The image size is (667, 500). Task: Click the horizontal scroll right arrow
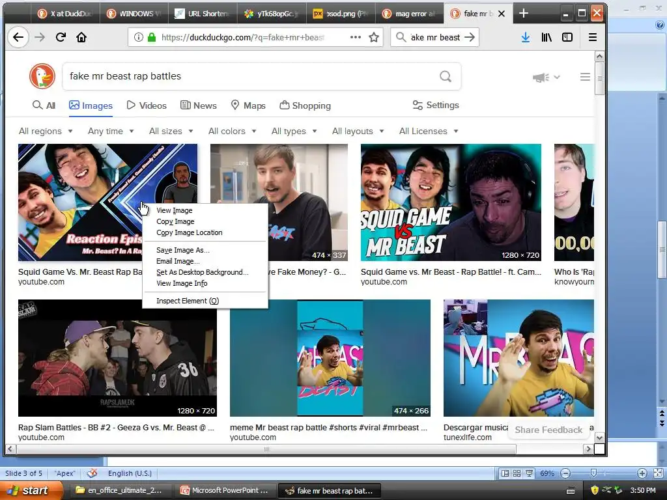coord(588,449)
